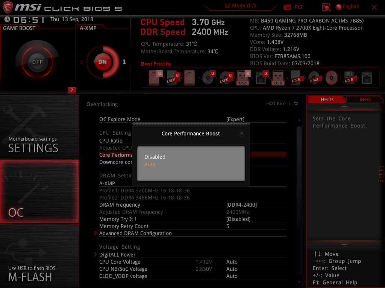Viewport: 385px width, 288px height.
Task: Click the back arrow next to HOT KEY
Action: [x=296, y=103]
